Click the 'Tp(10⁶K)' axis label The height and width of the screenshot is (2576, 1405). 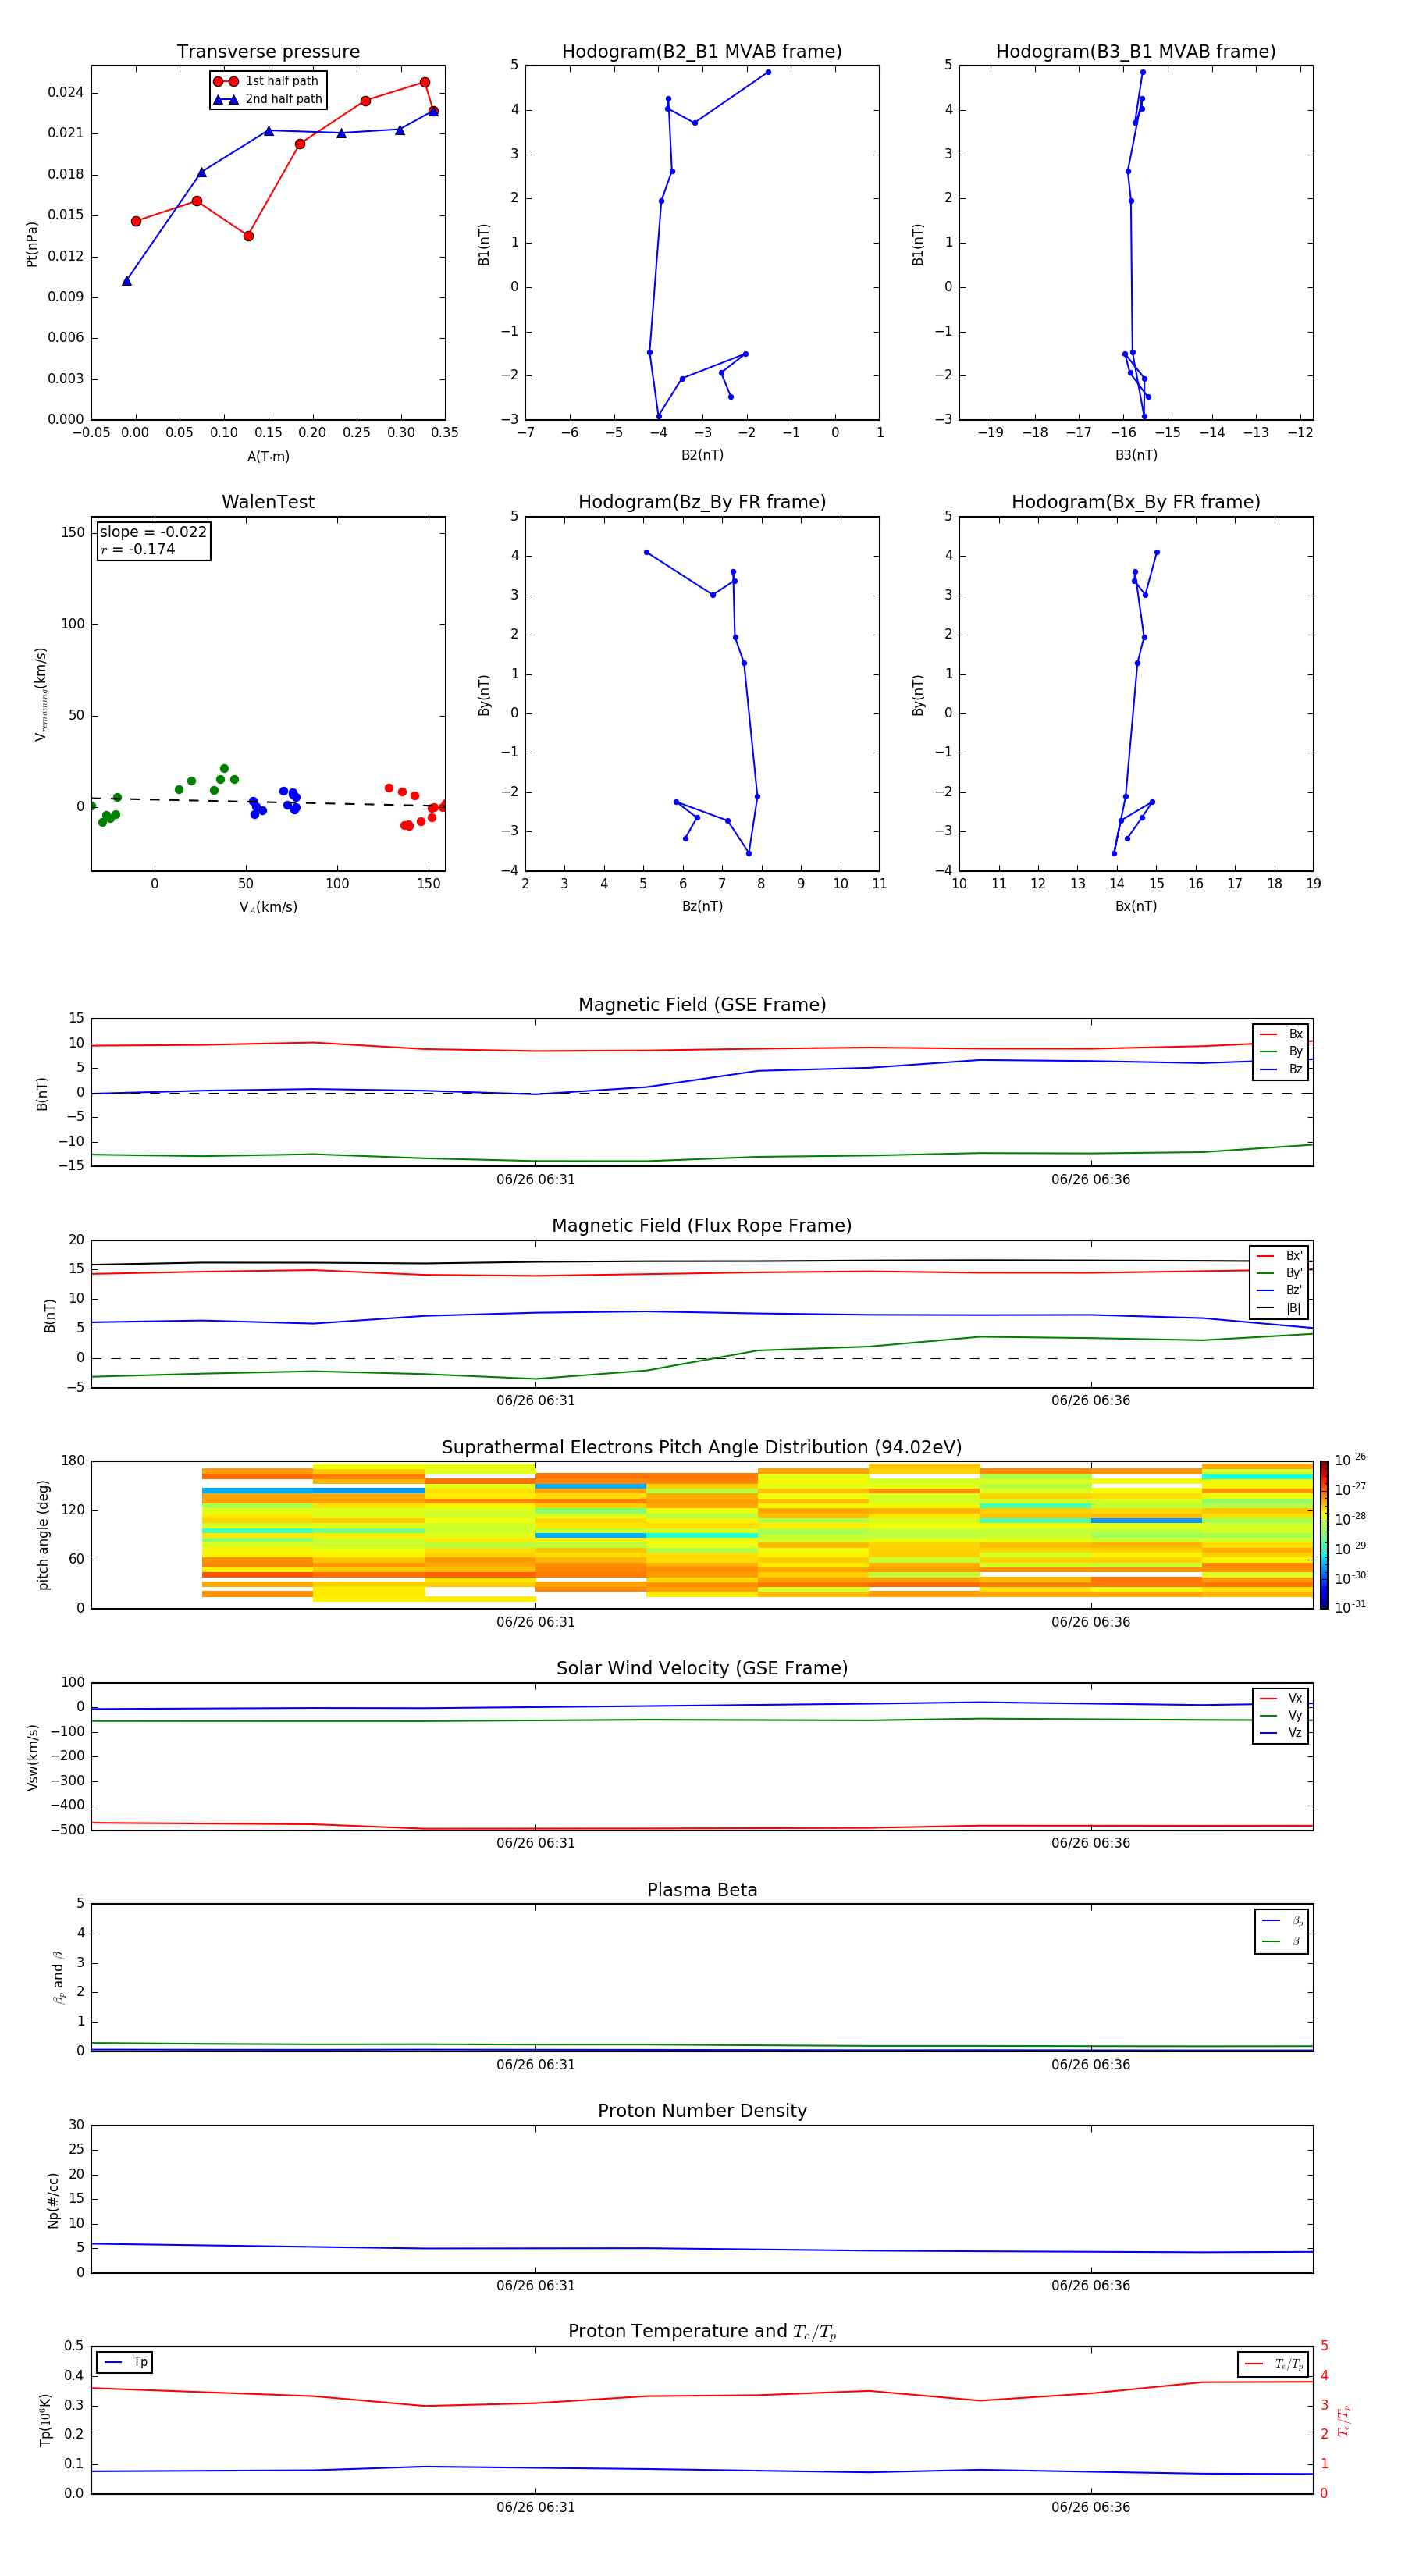click(45, 2420)
